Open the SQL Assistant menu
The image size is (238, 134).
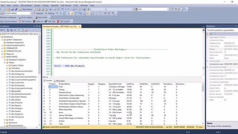[26, 6]
